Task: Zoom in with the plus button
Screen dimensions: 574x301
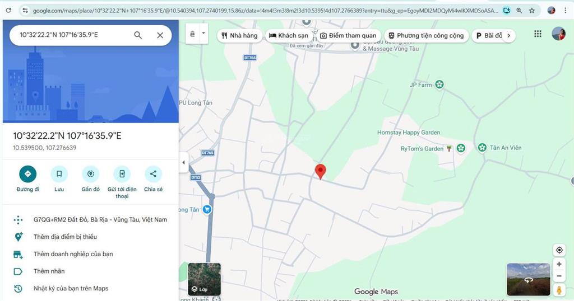Action: [559, 264]
